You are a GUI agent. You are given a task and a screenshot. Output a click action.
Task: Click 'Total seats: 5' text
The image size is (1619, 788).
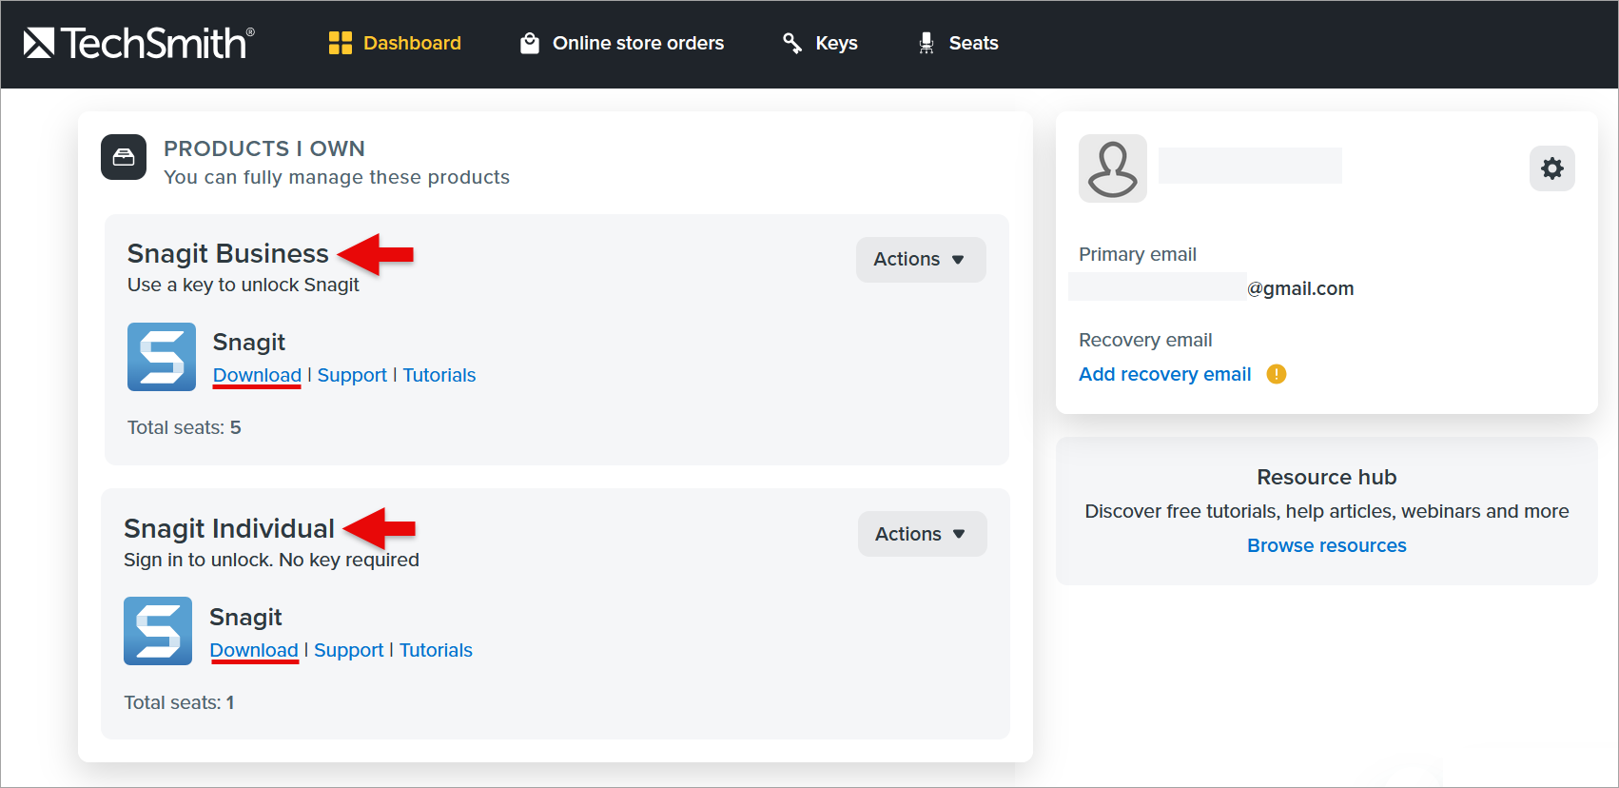(x=185, y=427)
